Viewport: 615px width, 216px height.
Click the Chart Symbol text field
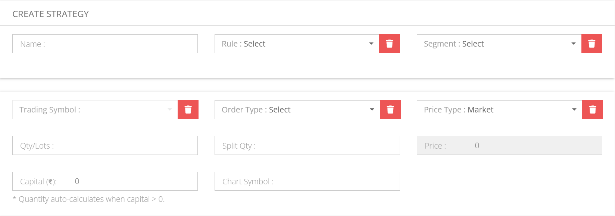click(x=307, y=181)
